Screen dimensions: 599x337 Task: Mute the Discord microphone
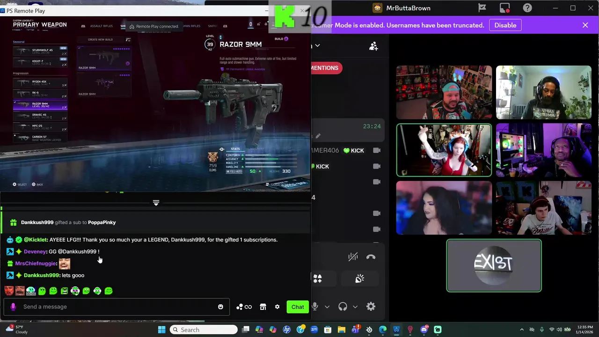point(314,307)
